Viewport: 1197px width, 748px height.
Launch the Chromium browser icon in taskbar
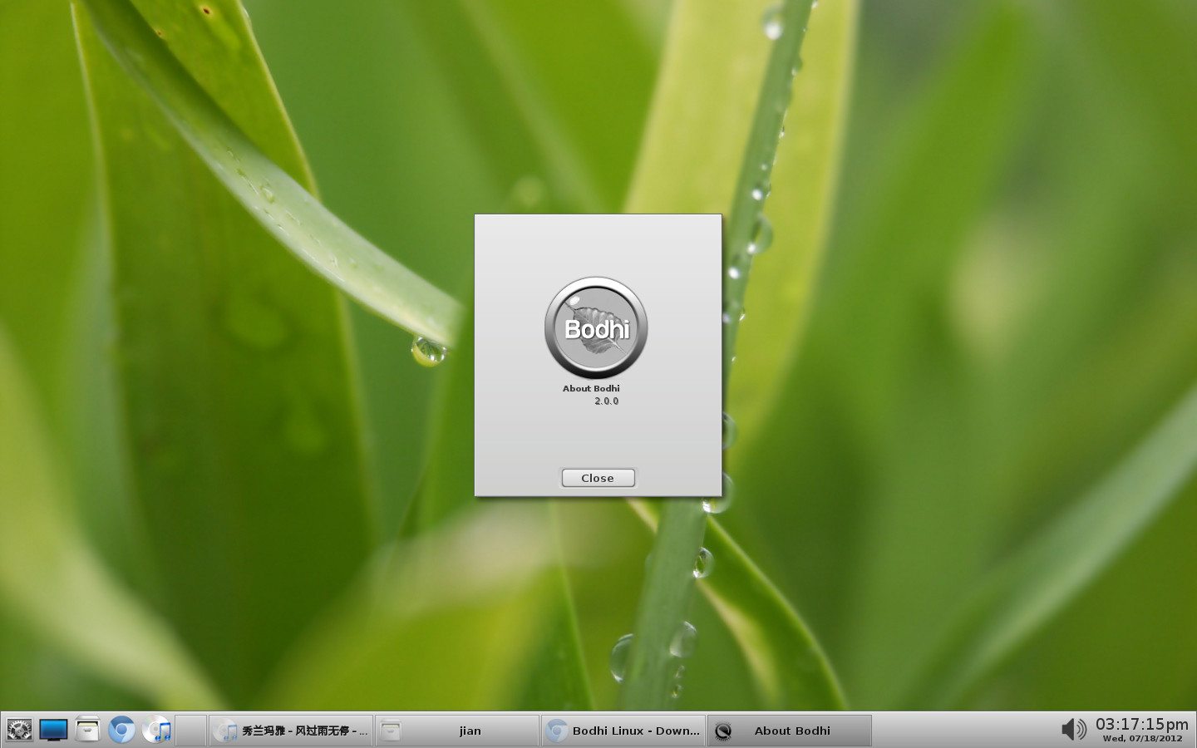(121, 731)
